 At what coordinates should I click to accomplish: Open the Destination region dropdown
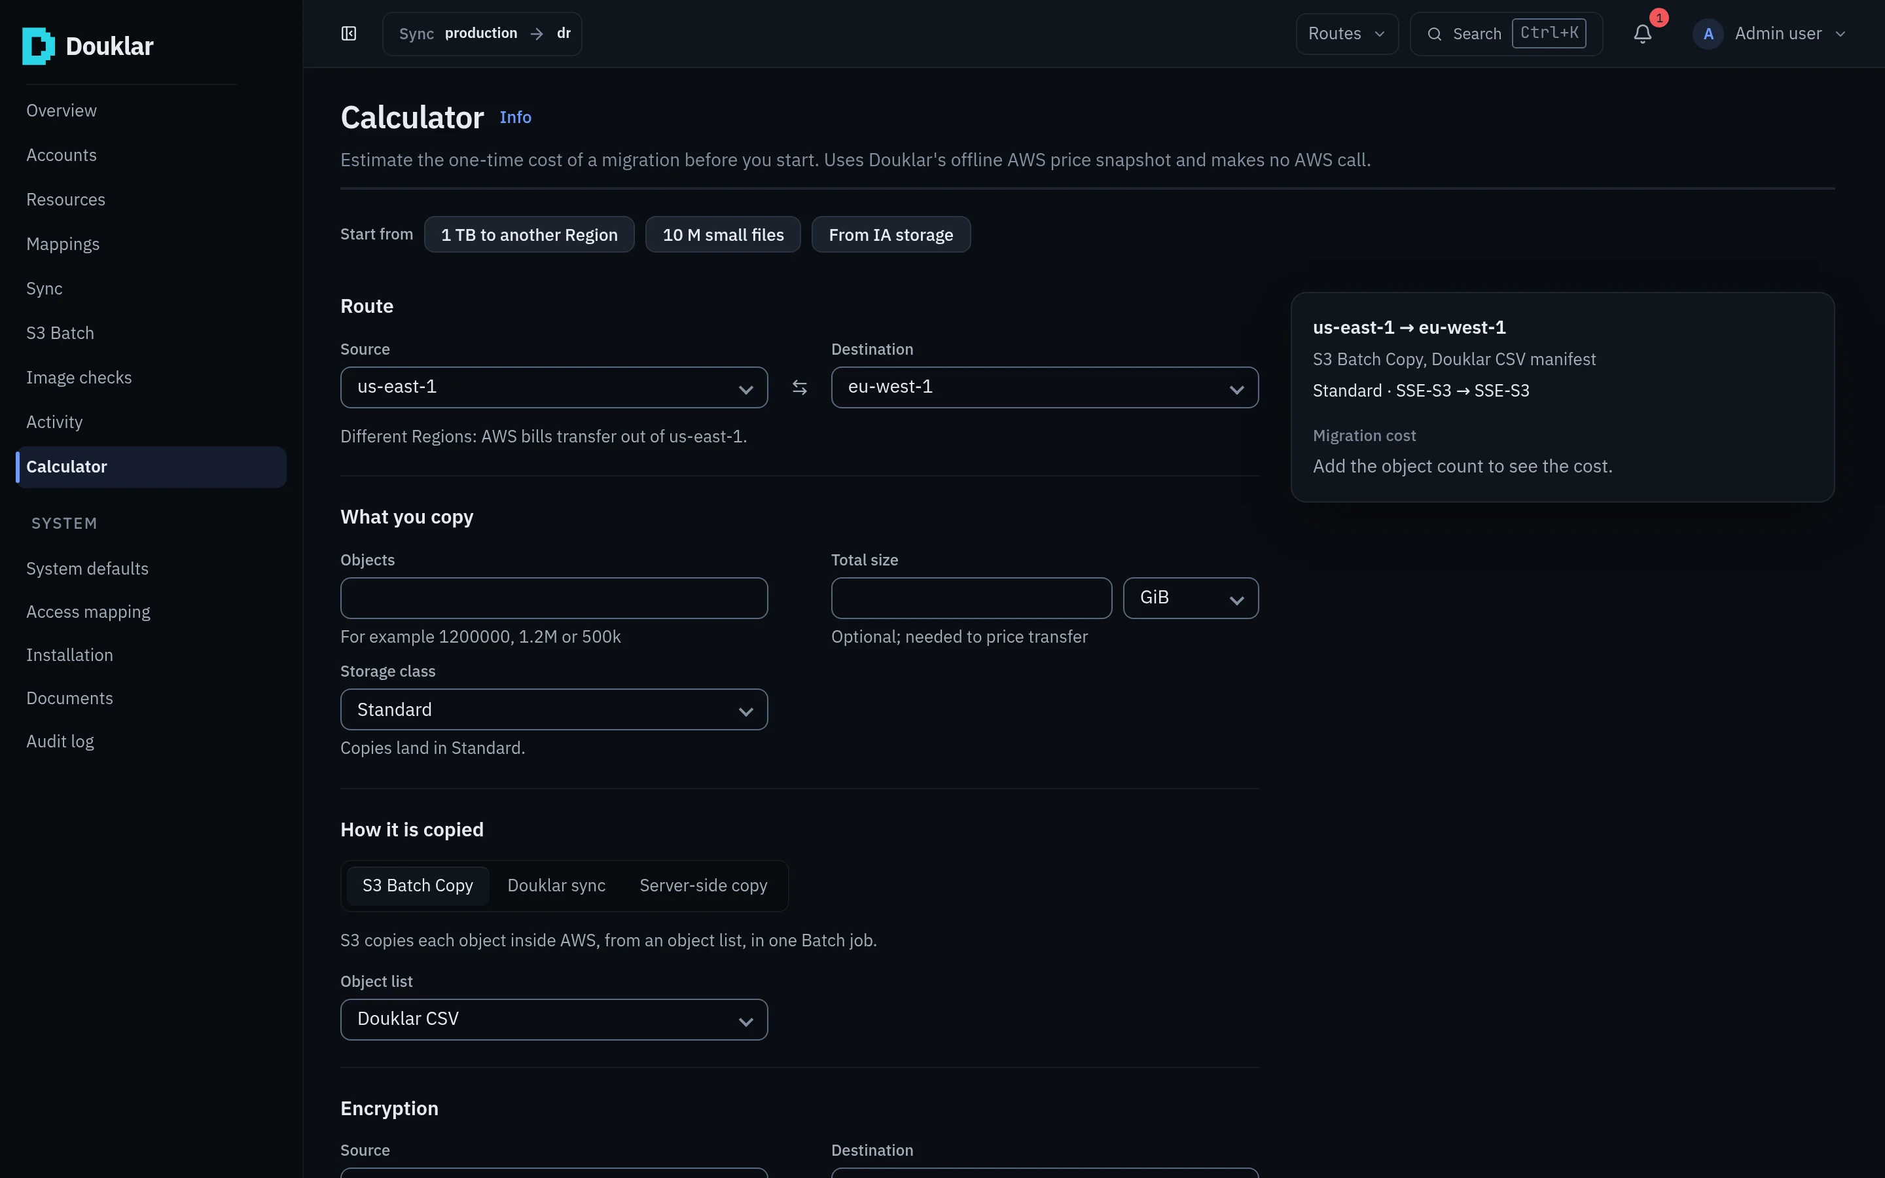pyautogui.click(x=1045, y=387)
